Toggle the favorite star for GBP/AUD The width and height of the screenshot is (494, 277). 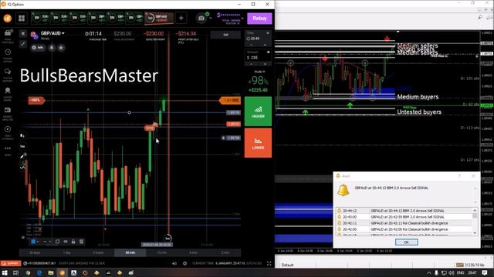click(x=61, y=48)
